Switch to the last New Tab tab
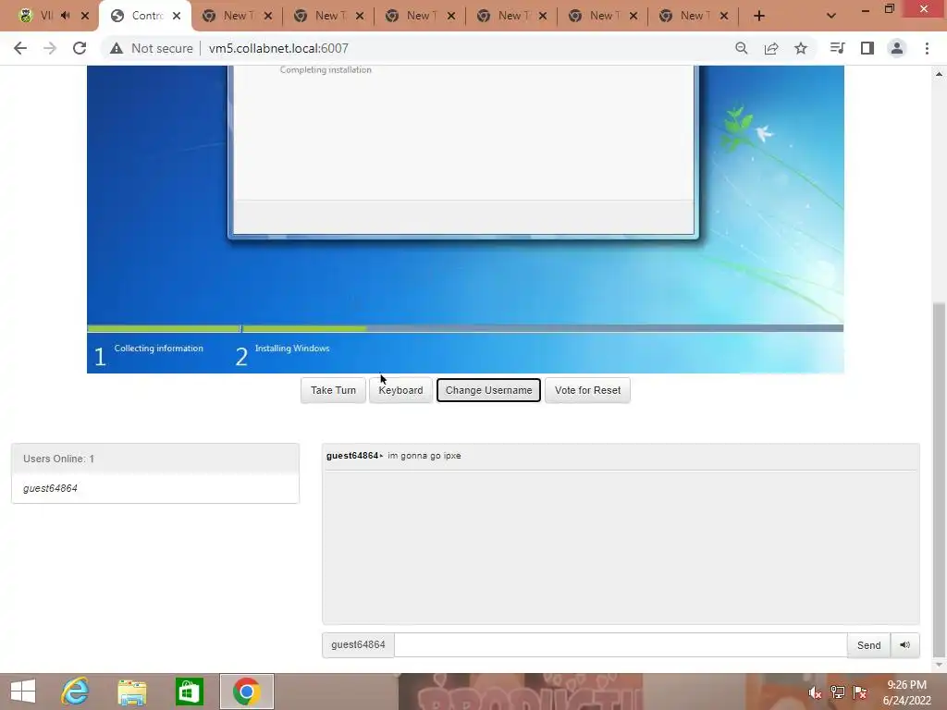Viewport: 947px width, 710px height. 693,16
